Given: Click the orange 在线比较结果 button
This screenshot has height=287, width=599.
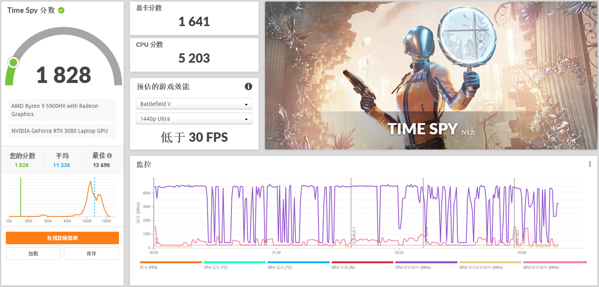Looking at the screenshot, I should pos(62,238).
